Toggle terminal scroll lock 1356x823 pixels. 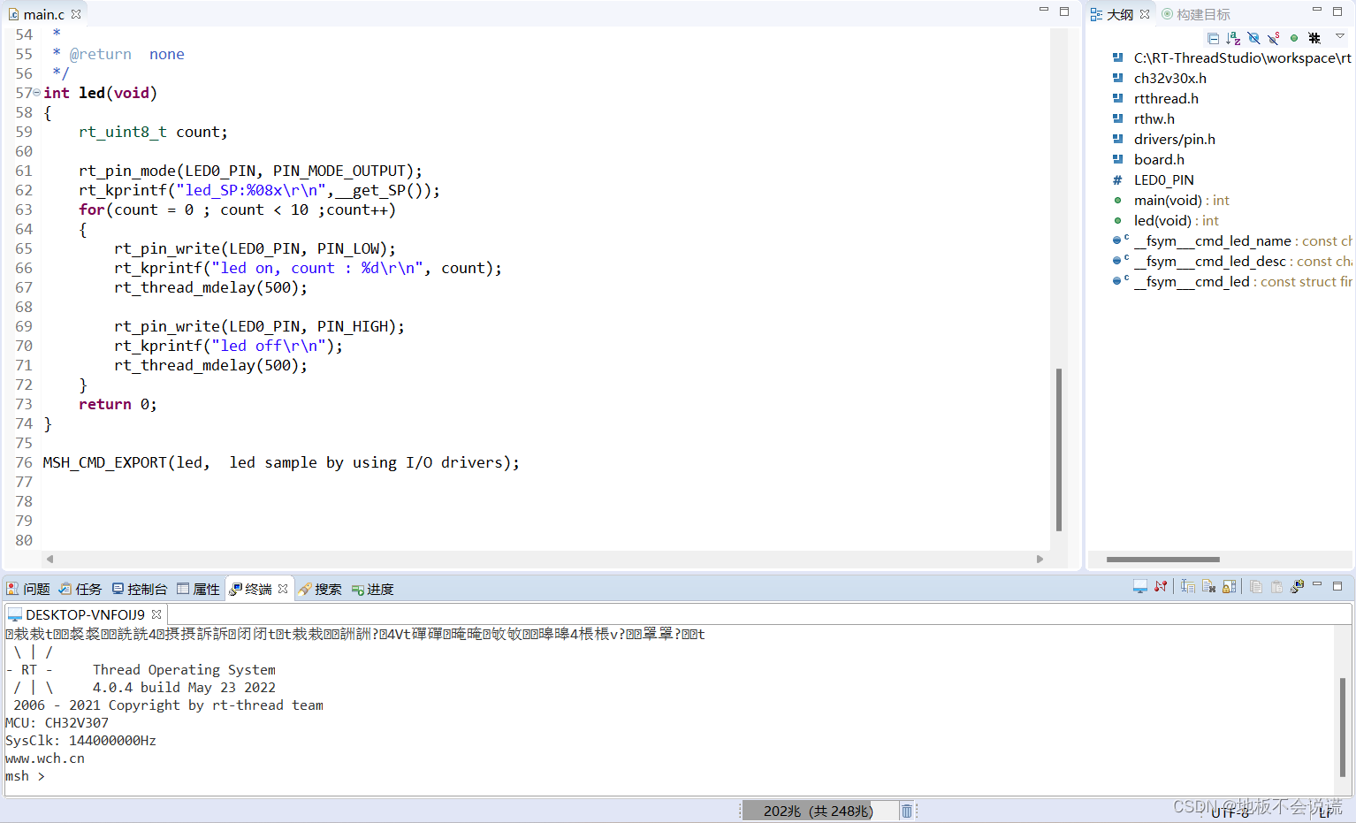[x=1229, y=586]
